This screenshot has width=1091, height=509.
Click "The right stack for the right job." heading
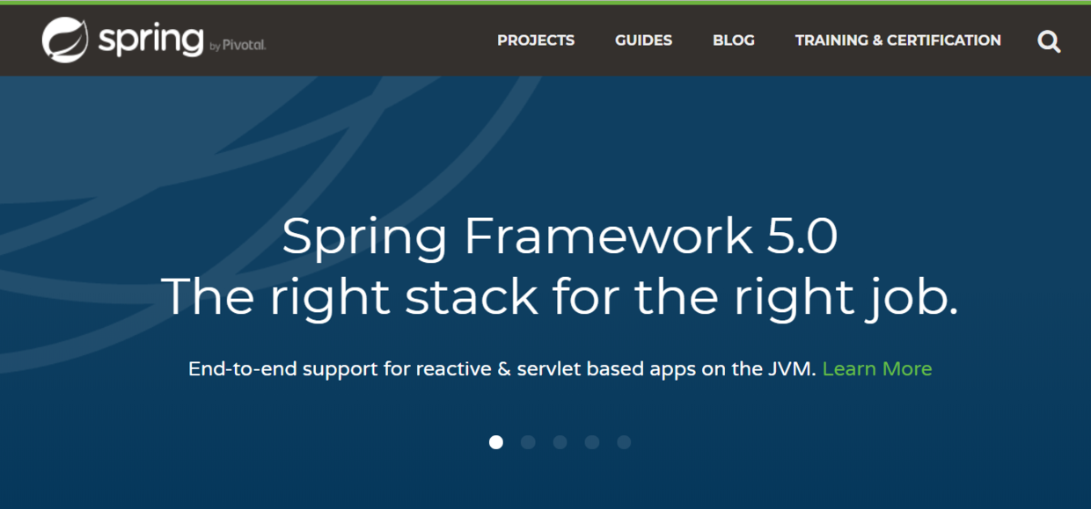pyautogui.click(x=560, y=297)
